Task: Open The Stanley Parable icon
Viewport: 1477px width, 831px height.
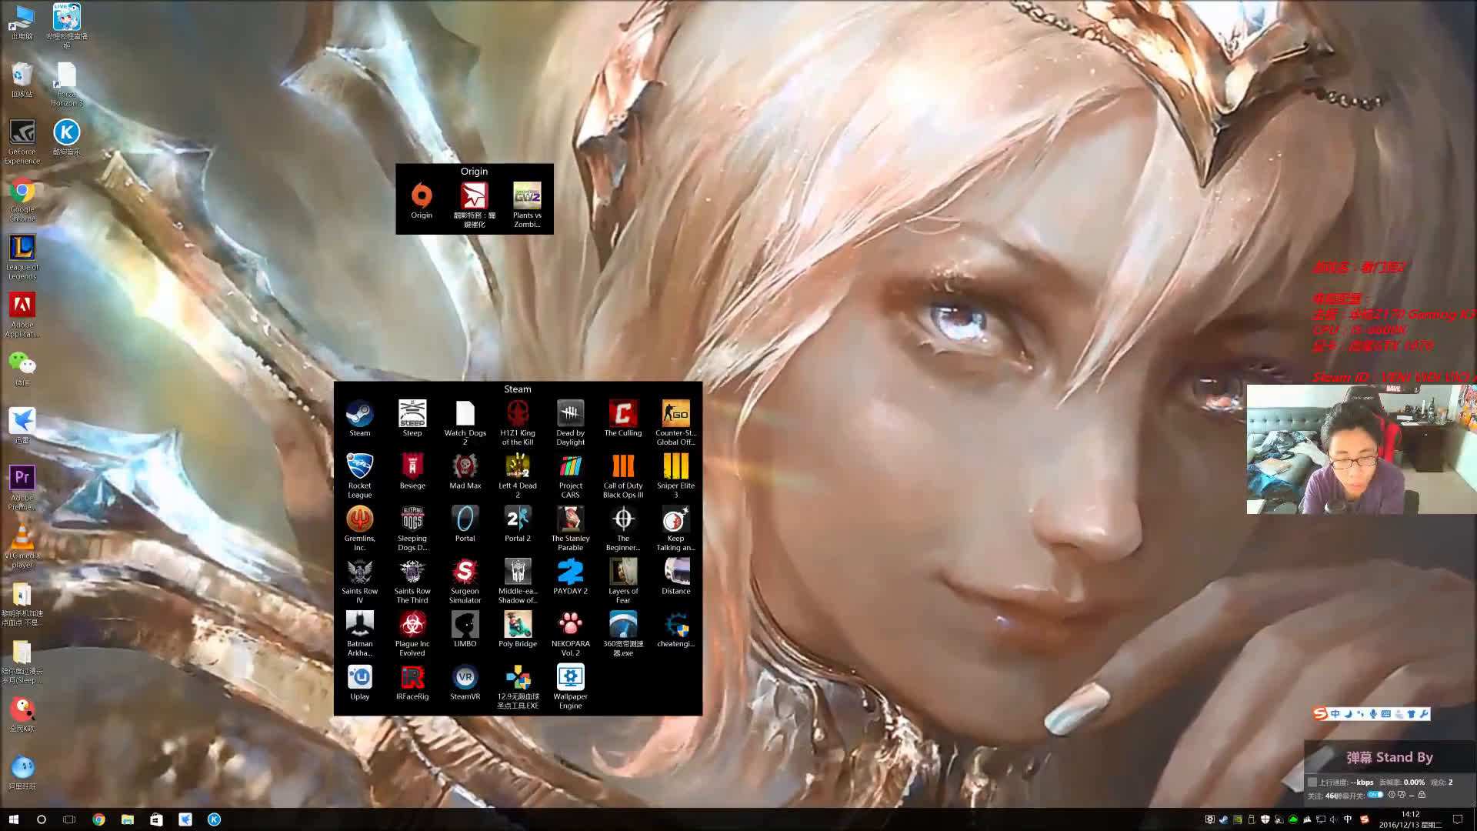Action: point(571,528)
